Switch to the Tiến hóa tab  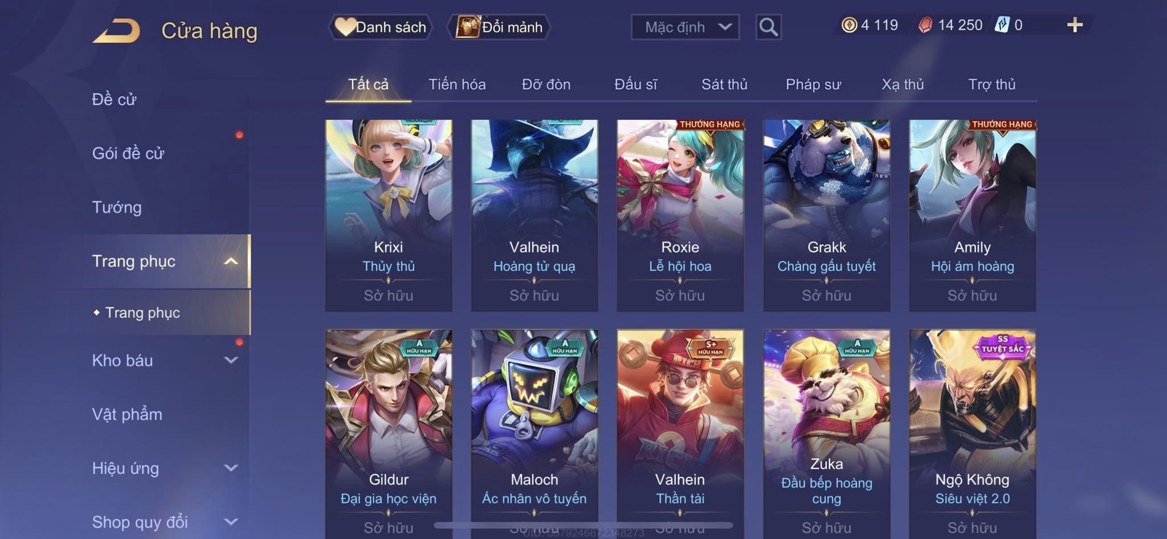point(457,84)
